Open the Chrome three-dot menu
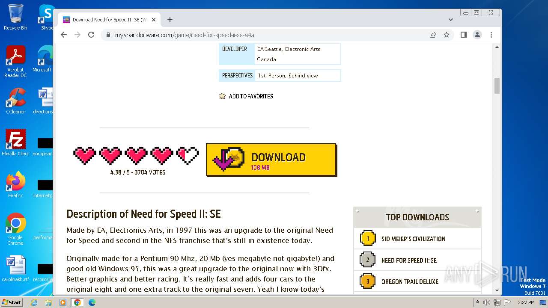Screen dimensions: 548x308 point(491,35)
